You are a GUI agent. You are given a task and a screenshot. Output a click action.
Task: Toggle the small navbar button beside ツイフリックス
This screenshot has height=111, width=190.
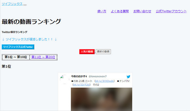click(25, 5)
